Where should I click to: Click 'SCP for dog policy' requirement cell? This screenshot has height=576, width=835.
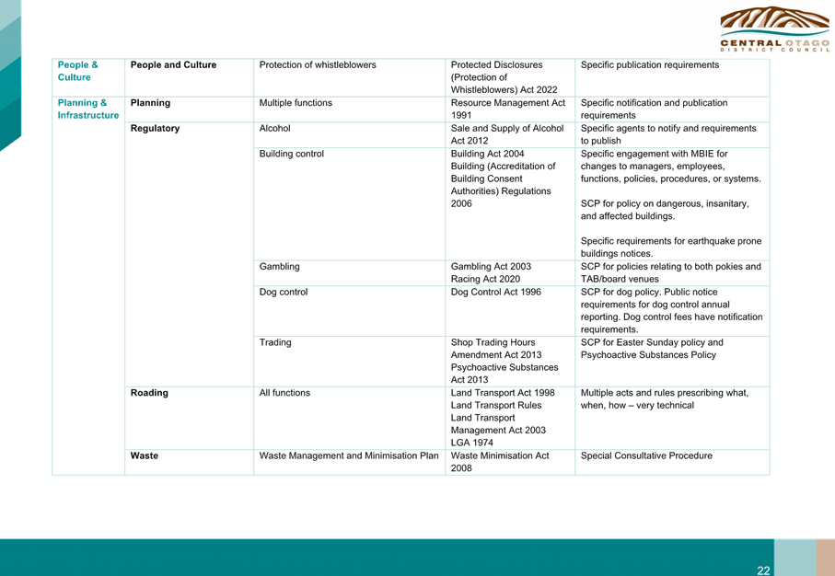pos(673,311)
